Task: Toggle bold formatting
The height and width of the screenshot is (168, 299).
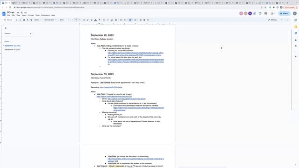Action: [x=84, y=20]
